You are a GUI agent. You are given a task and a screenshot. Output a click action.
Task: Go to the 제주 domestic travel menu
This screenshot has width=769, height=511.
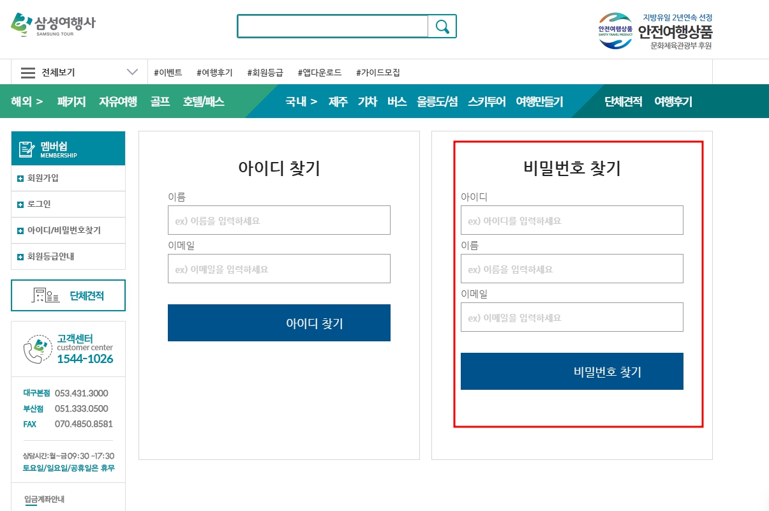[337, 101]
